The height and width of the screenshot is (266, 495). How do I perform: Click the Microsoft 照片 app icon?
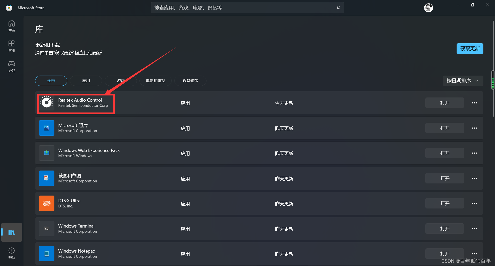coord(47,128)
